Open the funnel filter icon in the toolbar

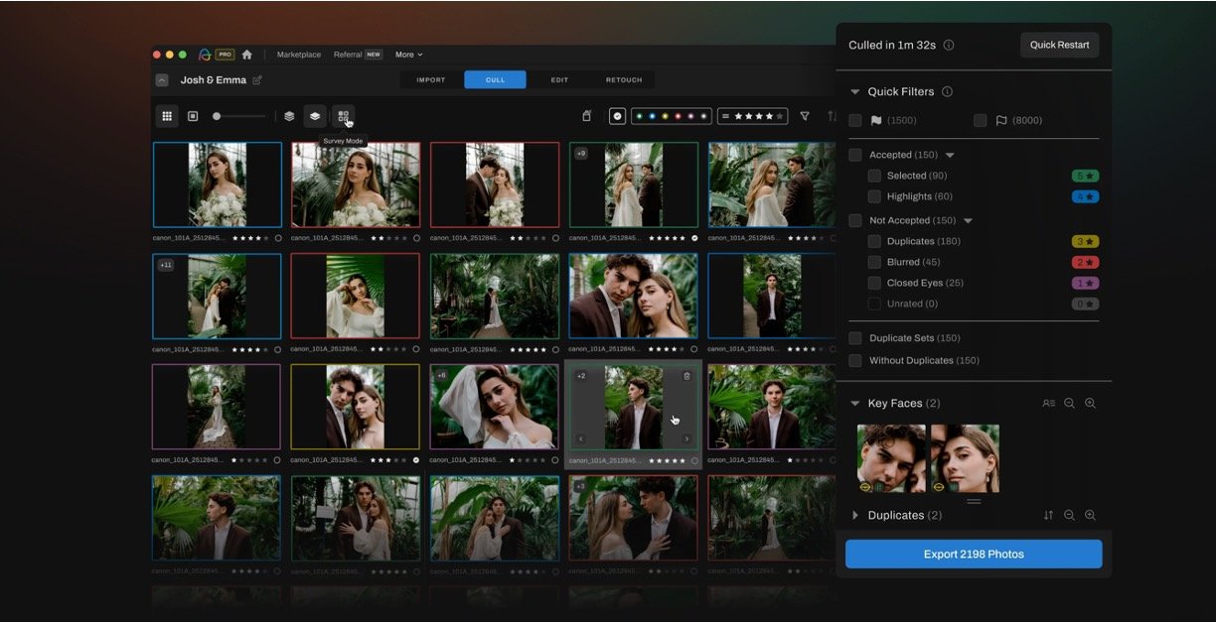805,116
